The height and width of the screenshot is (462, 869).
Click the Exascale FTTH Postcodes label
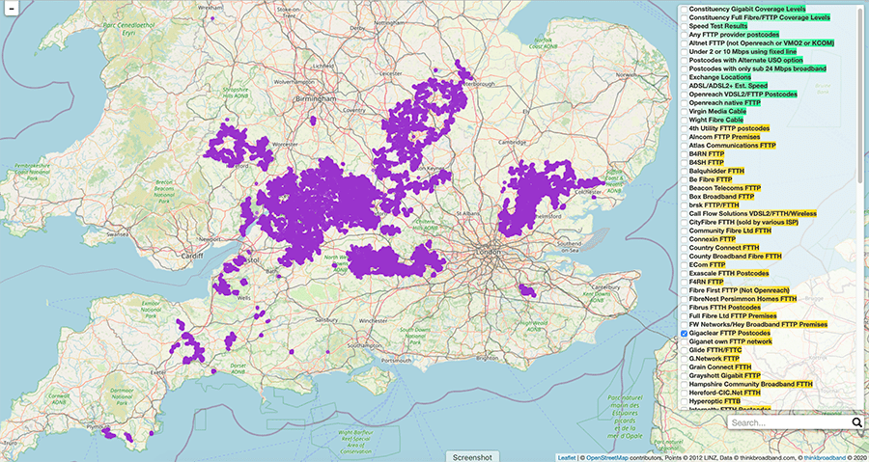729,273
